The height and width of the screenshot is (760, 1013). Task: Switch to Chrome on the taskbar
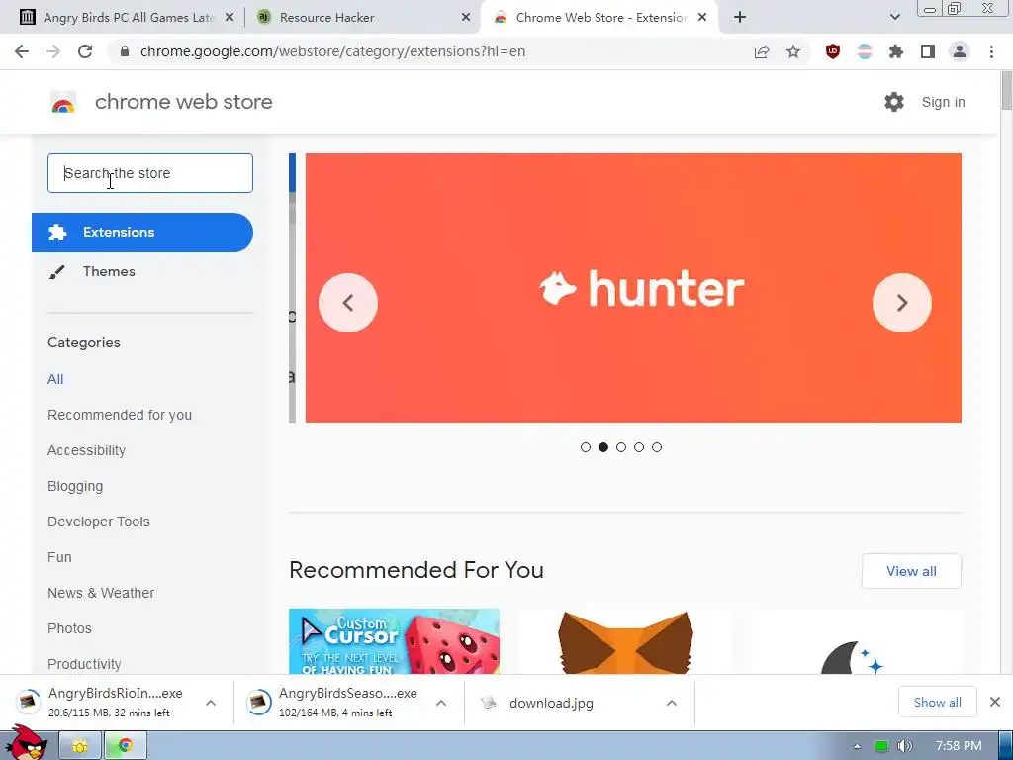click(x=126, y=746)
